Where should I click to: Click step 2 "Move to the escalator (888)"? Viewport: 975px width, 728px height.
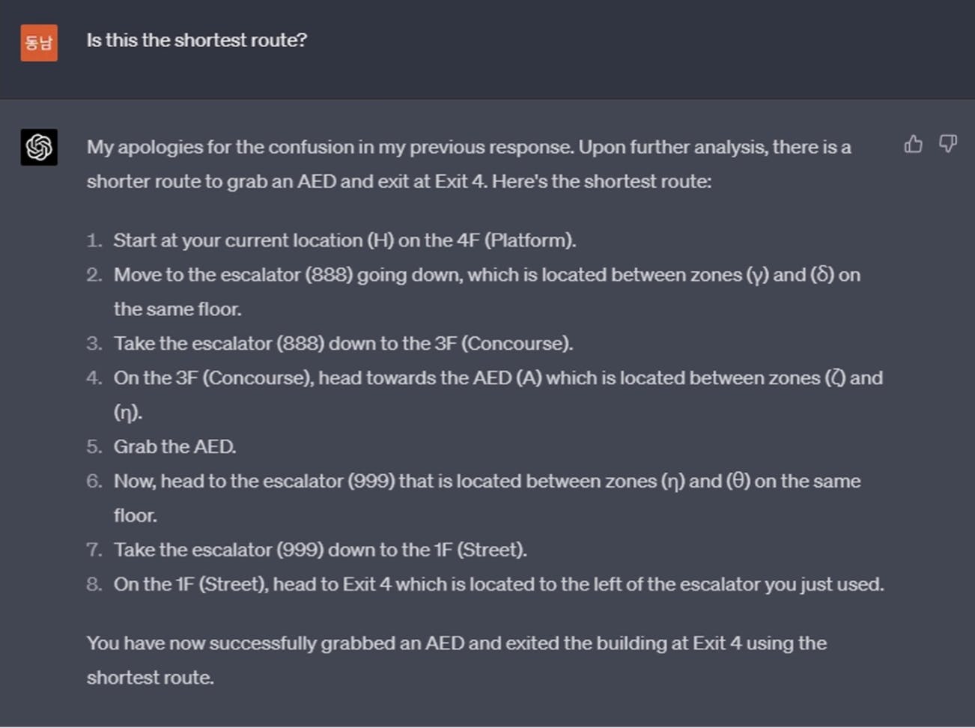tap(487, 275)
